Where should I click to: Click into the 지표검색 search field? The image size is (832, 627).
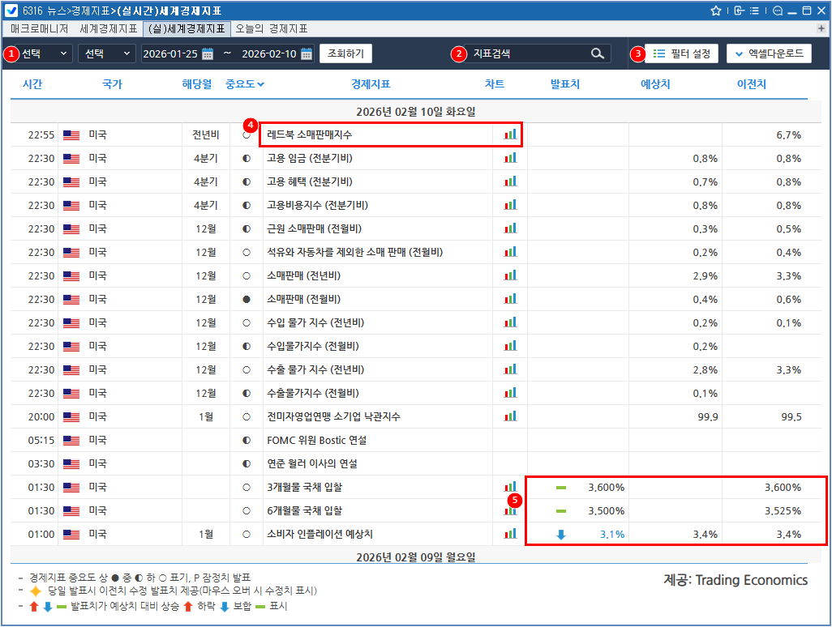click(527, 54)
